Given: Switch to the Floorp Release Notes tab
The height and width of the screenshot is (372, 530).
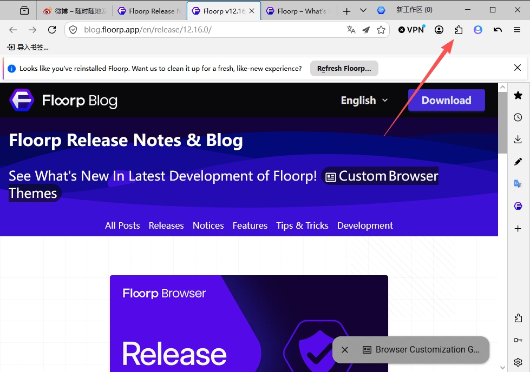Looking at the screenshot, I should coord(149,11).
